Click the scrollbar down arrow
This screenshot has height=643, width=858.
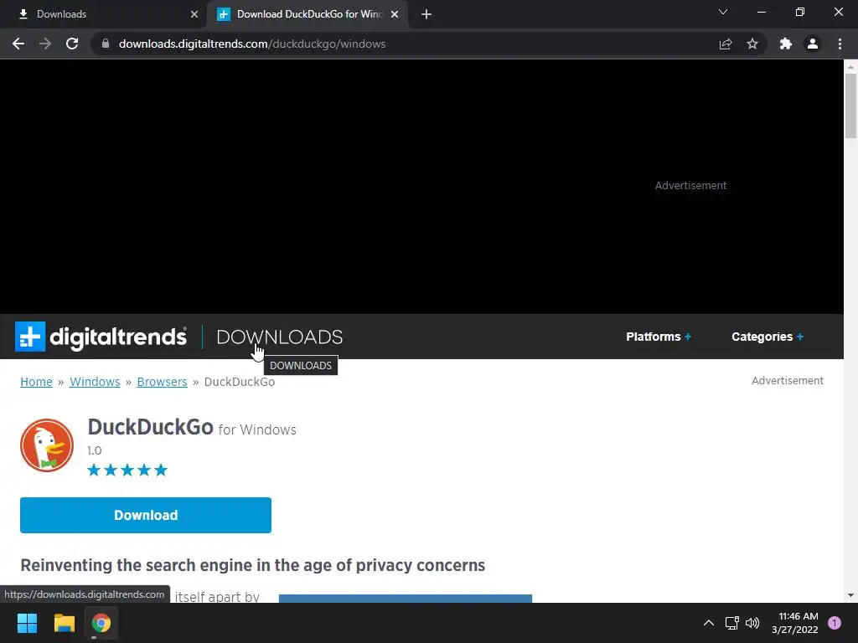[x=850, y=595]
